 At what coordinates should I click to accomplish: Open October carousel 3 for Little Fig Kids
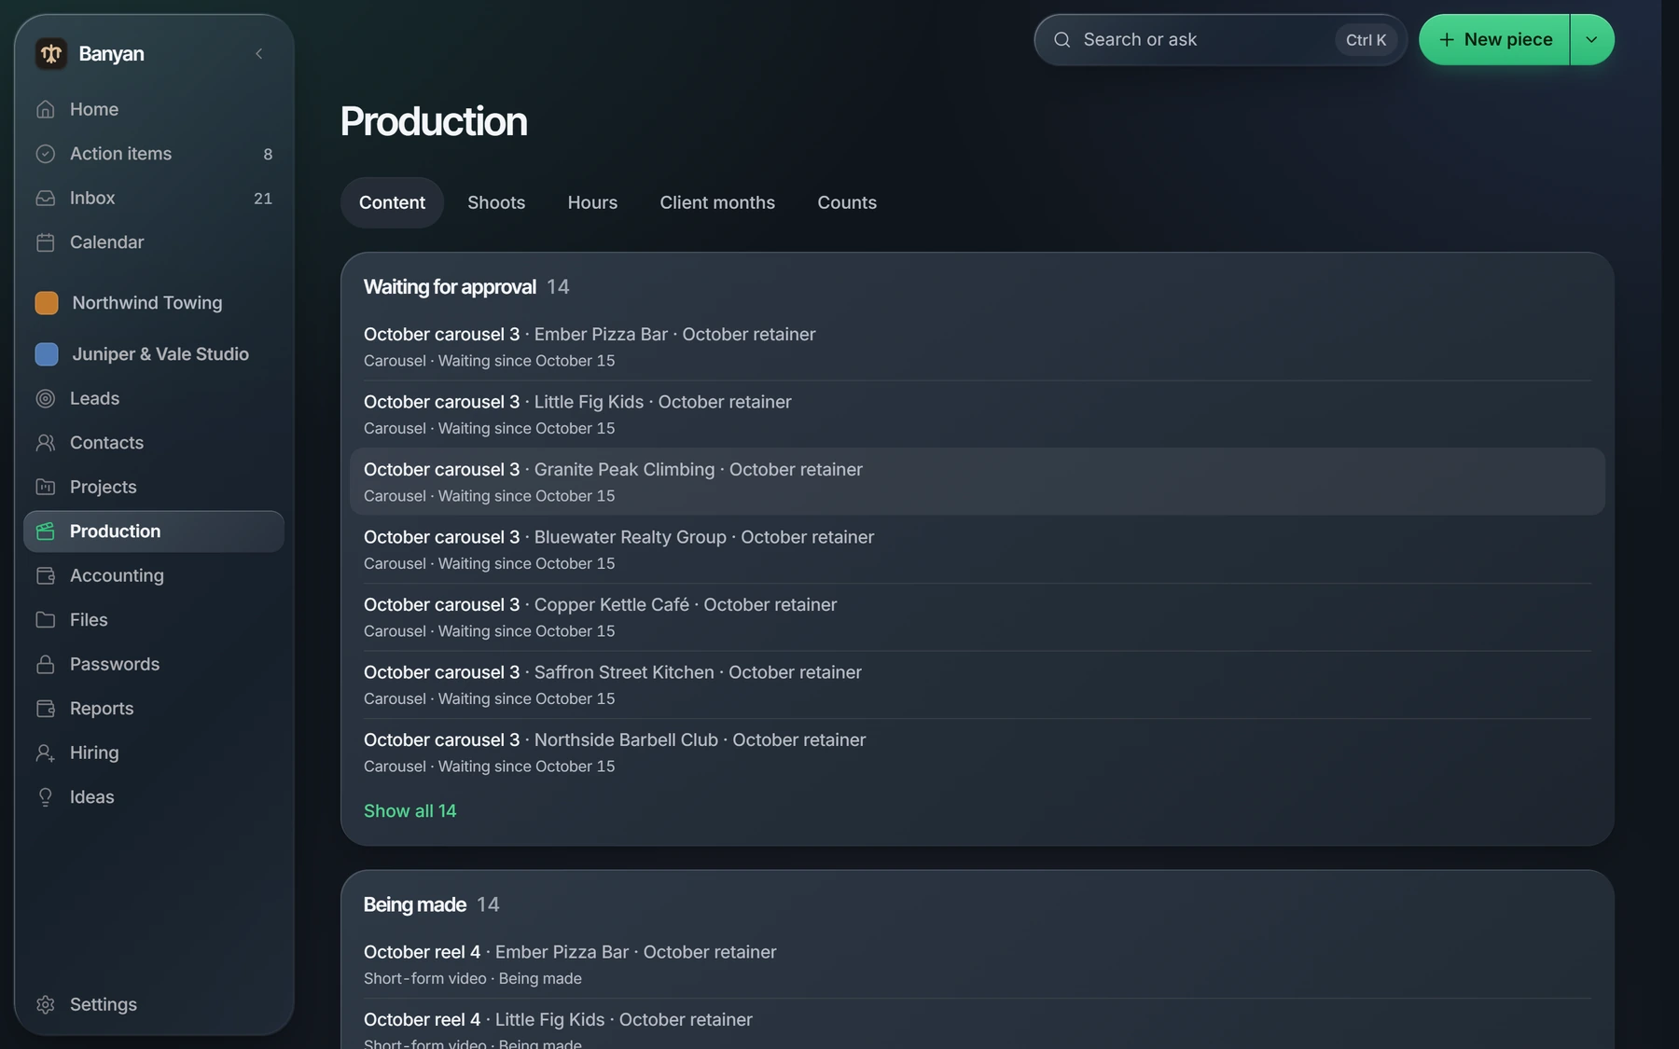[x=978, y=414]
